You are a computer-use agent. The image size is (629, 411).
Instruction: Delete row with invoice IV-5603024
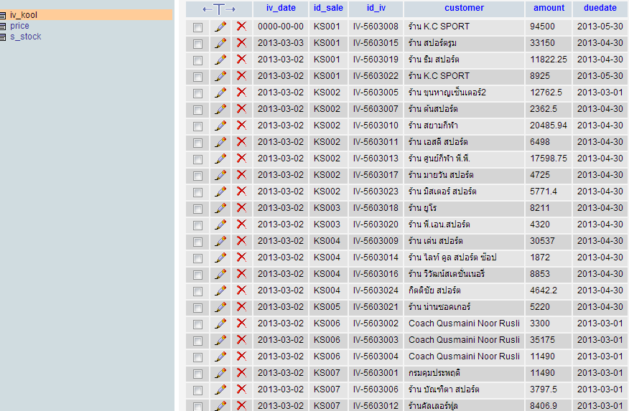pyautogui.click(x=241, y=290)
